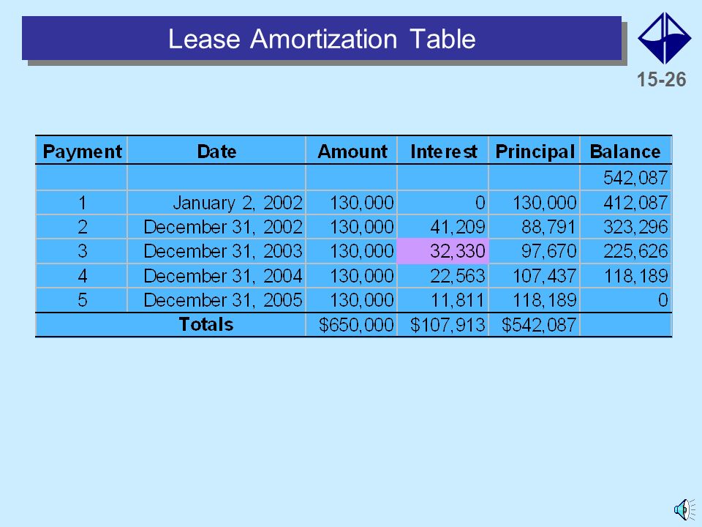This screenshot has width=702, height=527.
Task: Click the slide number 15-26 label
Action: [x=661, y=79]
